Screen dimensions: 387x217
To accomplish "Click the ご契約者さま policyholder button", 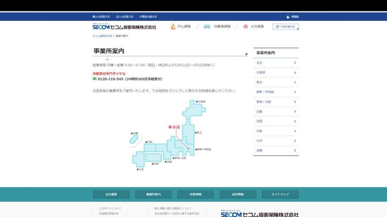I will 286,27.
